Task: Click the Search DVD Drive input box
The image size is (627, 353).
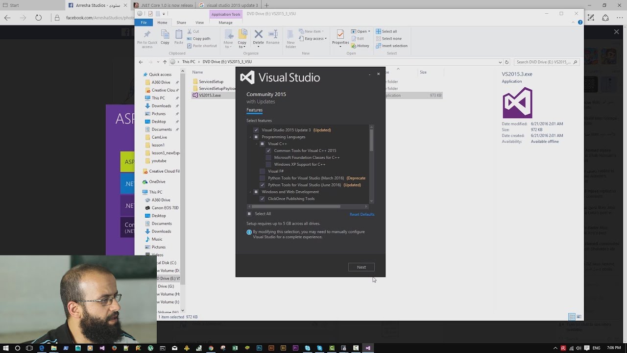Action: [546, 62]
